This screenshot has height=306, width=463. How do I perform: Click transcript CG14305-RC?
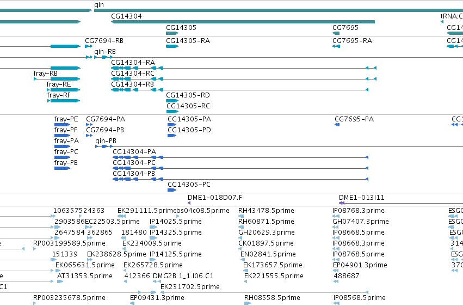pyautogui.click(x=188, y=106)
